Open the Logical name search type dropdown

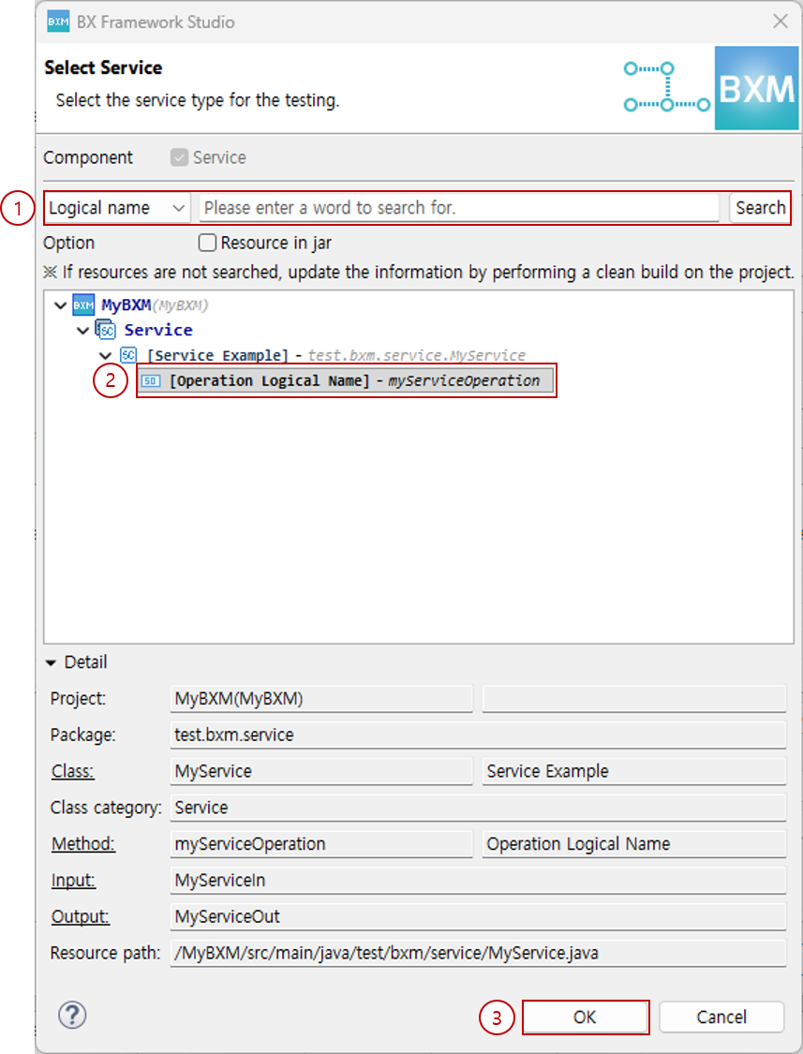(x=117, y=208)
